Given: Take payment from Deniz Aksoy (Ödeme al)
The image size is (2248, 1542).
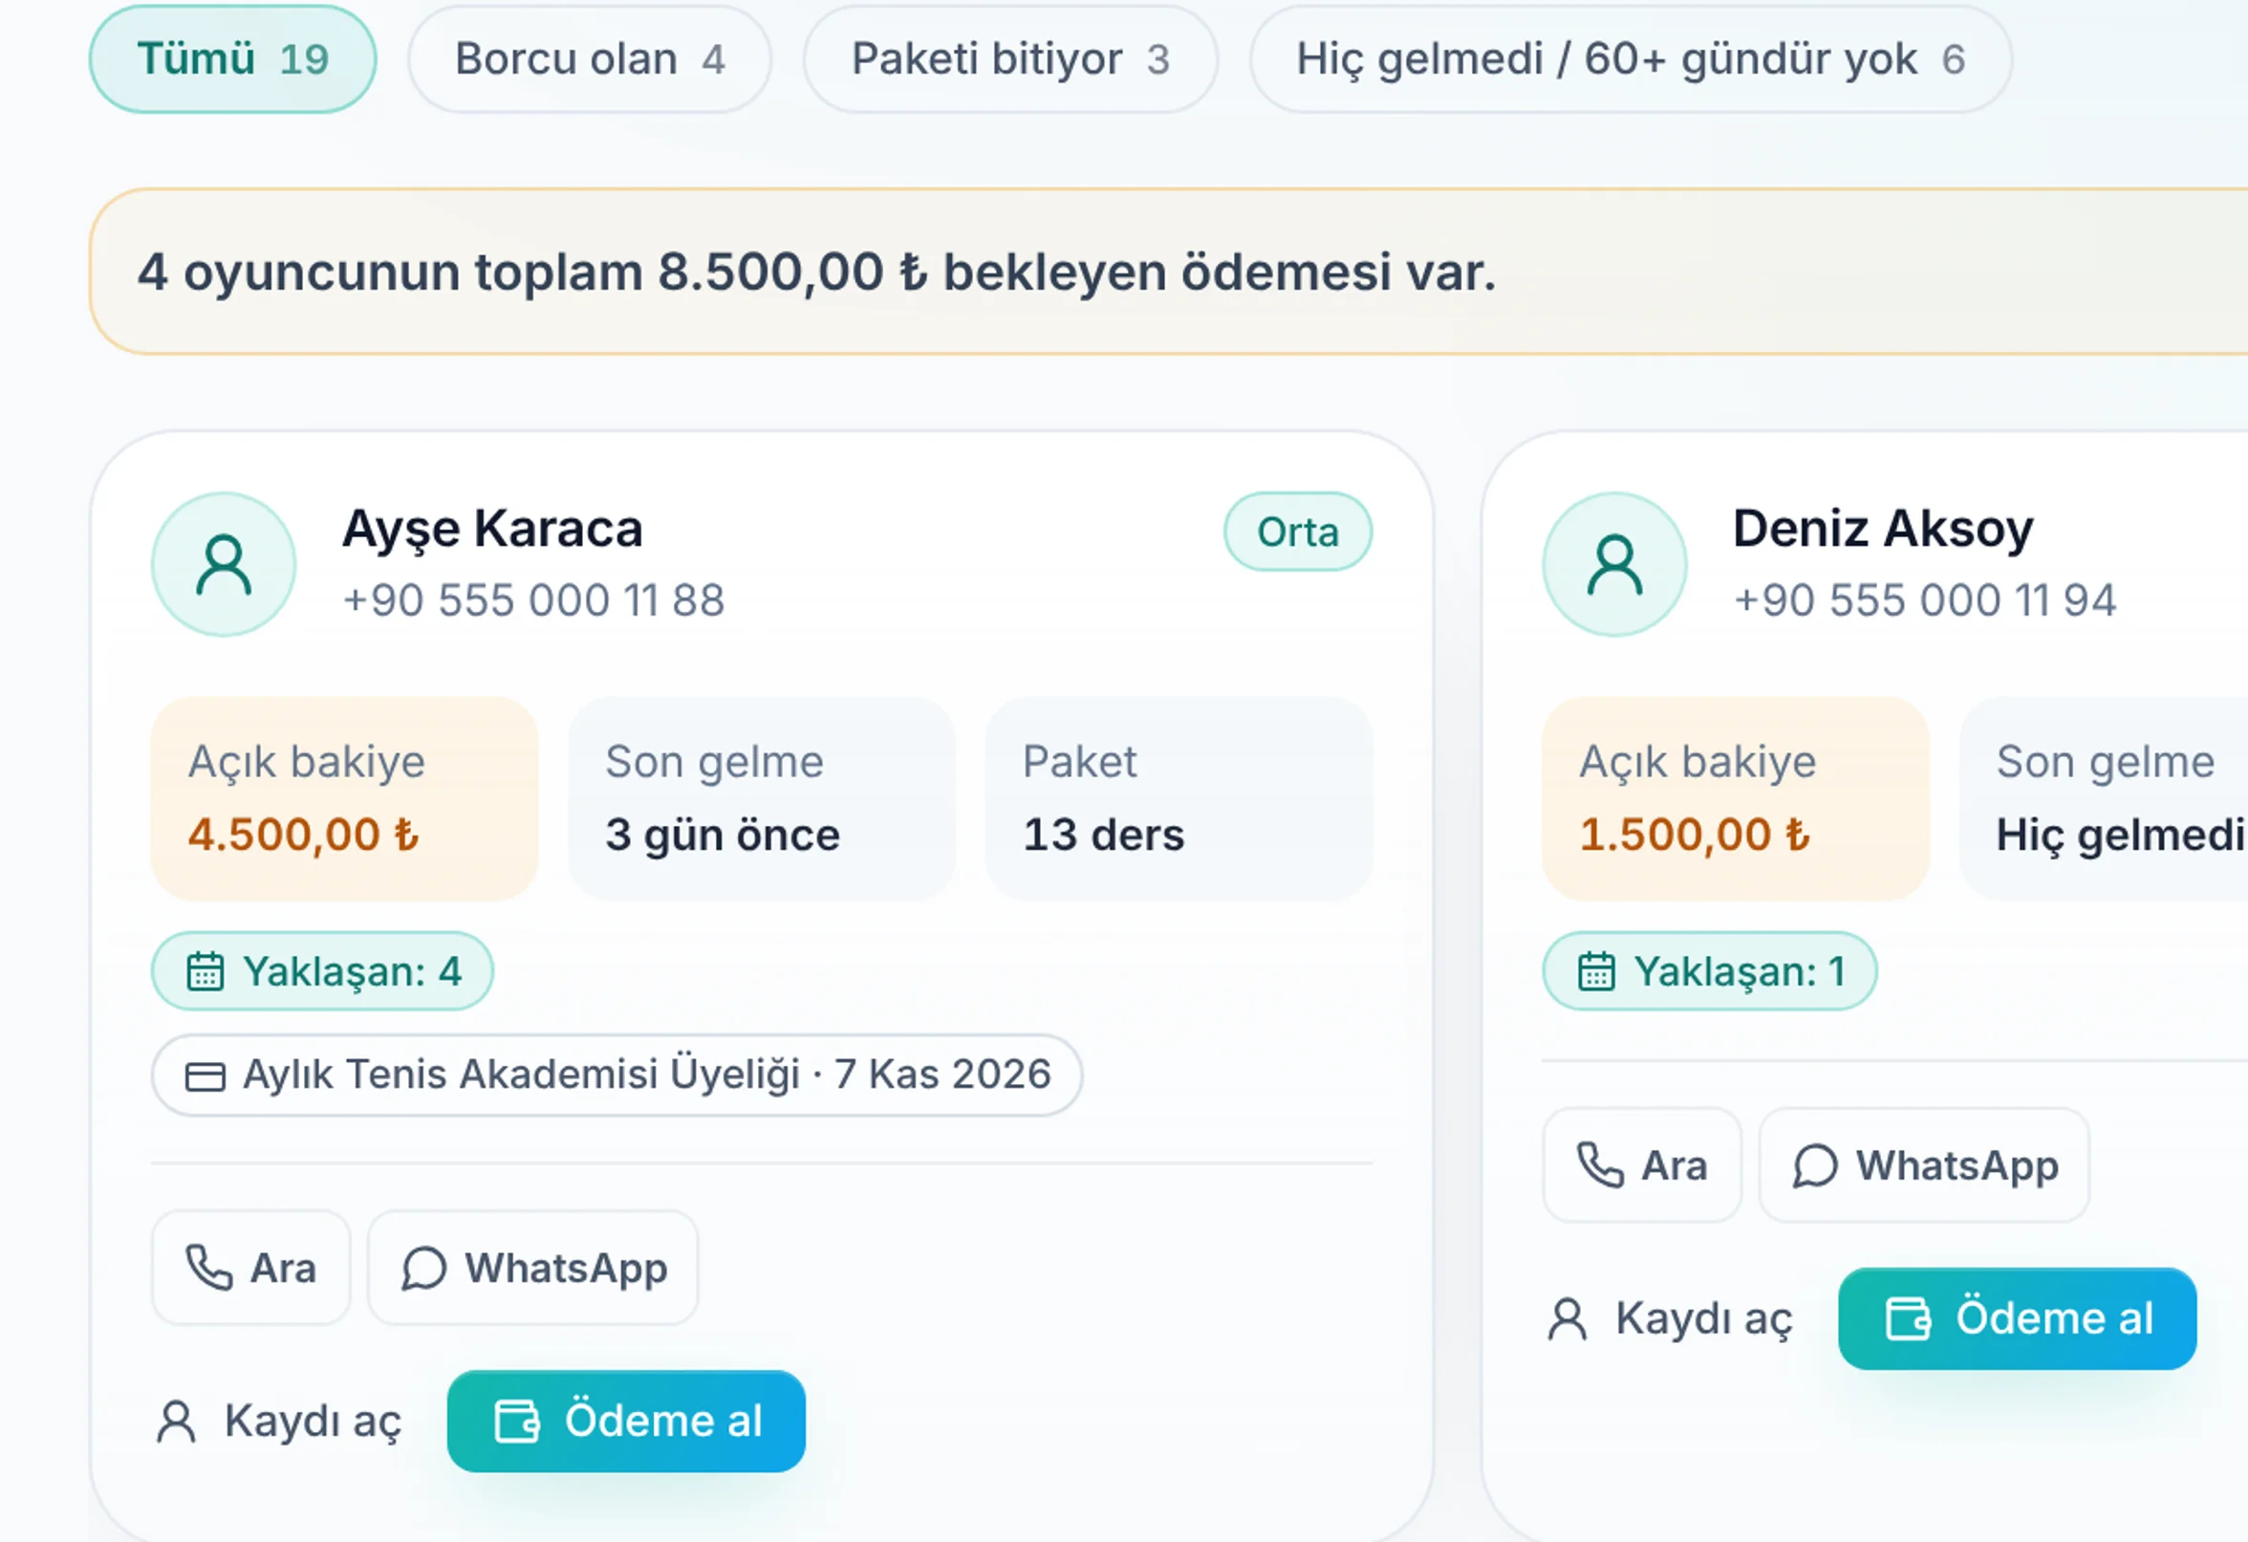Looking at the screenshot, I should [x=2017, y=1318].
